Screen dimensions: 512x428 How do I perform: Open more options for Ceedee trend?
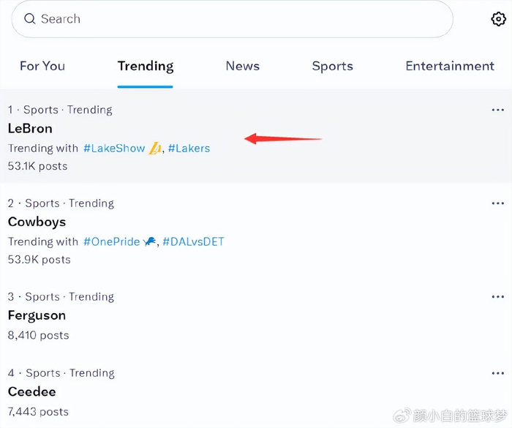coord(498,373)
